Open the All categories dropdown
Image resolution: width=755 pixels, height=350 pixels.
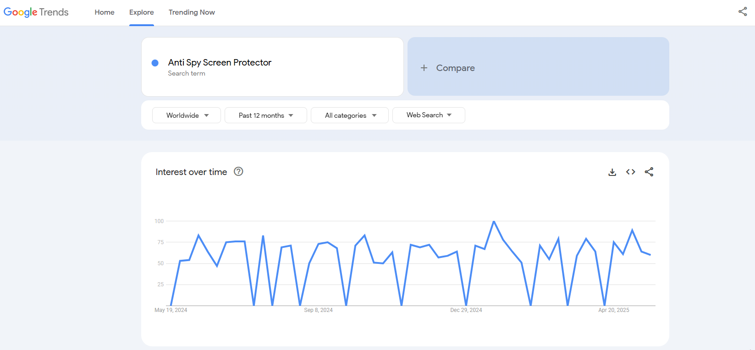(350, 115)
